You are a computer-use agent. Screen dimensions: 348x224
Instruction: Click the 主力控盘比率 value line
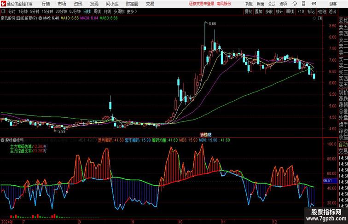[x=28, y=151]
